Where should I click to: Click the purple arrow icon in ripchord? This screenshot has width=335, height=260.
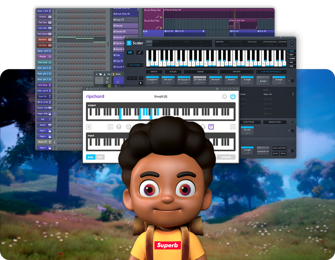click(x=211, y=127)
